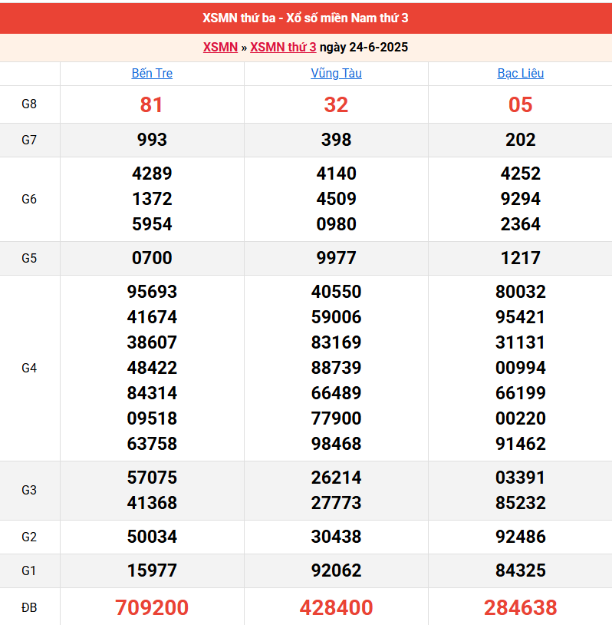This screenshot has width=612, height=625.
Task: Click the G1 number 15977
Action: 152,570
